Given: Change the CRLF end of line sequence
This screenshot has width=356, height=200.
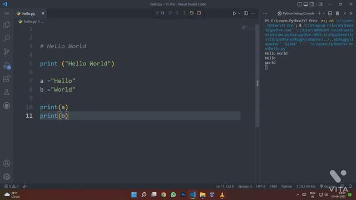Looking at the screenshot, I should [273, 186].
